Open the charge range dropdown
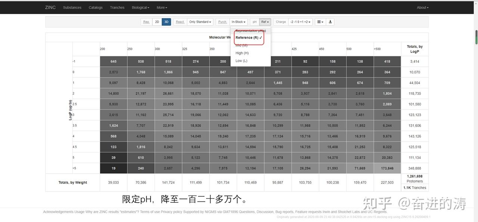Screen dimensions: 478x222 tap(299, 22)
